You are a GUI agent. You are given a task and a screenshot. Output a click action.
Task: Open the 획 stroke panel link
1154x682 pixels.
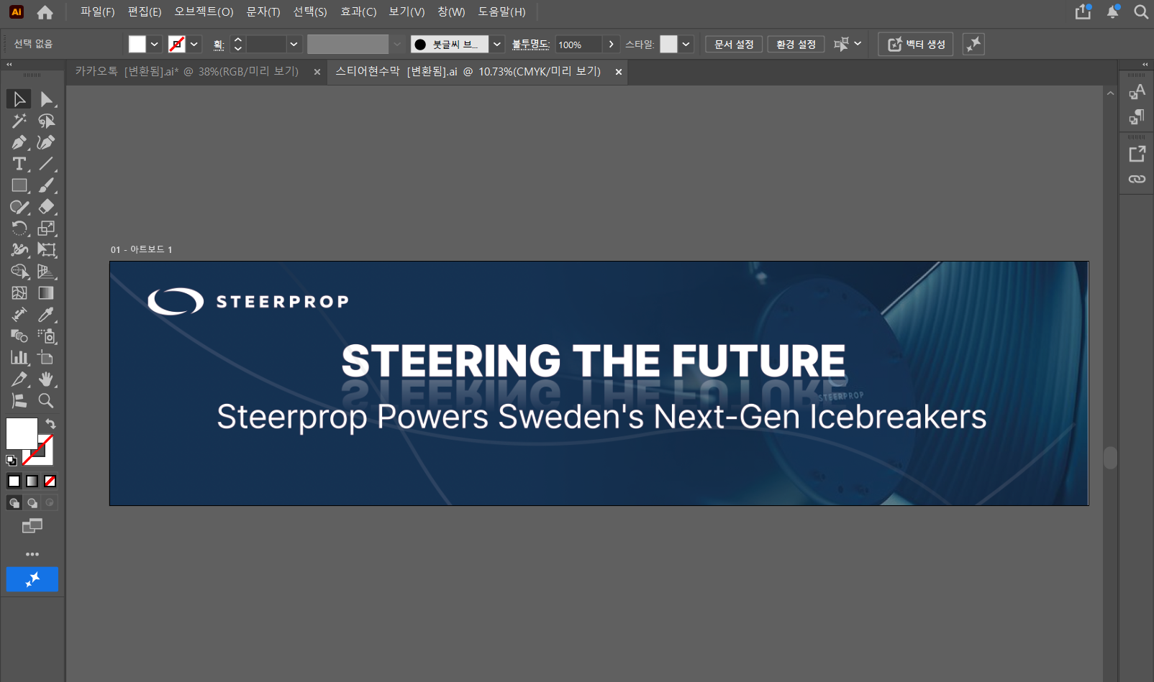219,45
